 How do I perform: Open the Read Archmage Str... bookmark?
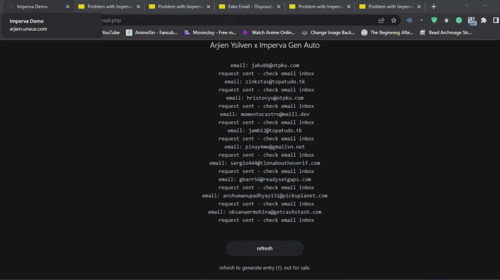point(446,32)
